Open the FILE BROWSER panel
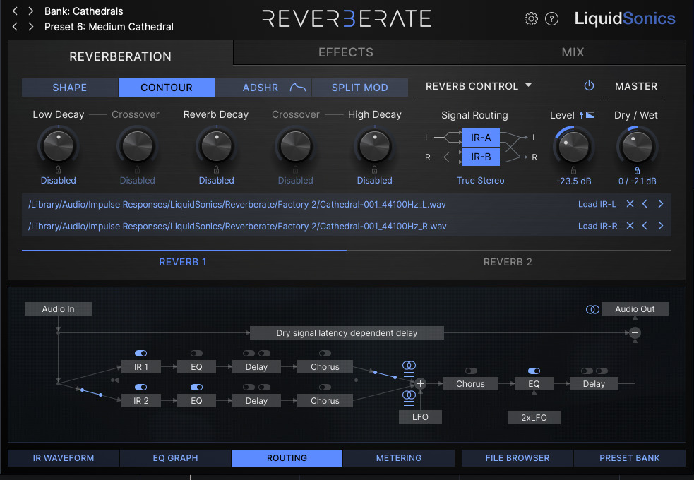694x480 pixels. tap(517, 458)
